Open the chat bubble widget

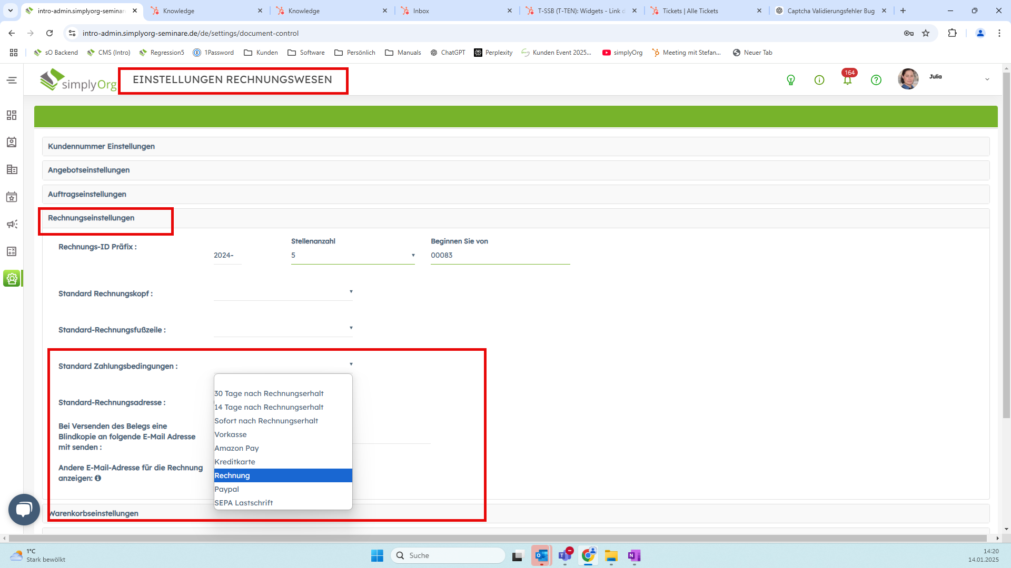(x=24, y=509)
